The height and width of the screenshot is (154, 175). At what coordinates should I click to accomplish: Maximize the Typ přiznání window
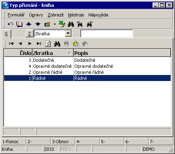click(162, 5)
